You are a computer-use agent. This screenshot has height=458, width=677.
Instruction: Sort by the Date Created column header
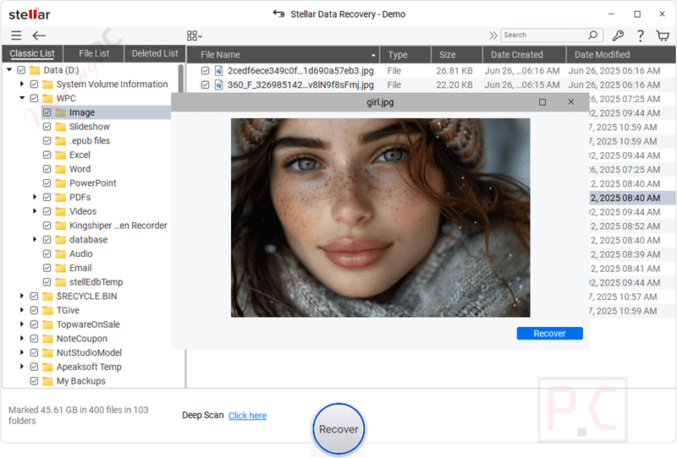[x=524, y=55]
